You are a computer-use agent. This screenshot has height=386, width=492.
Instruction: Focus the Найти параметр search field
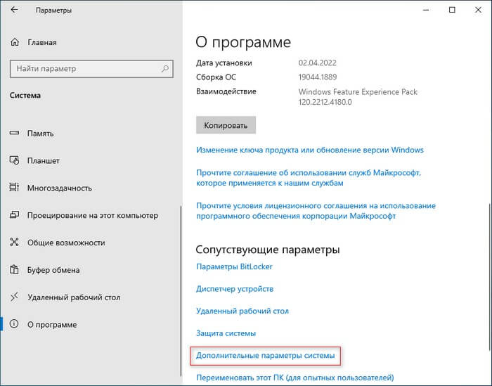91,69
